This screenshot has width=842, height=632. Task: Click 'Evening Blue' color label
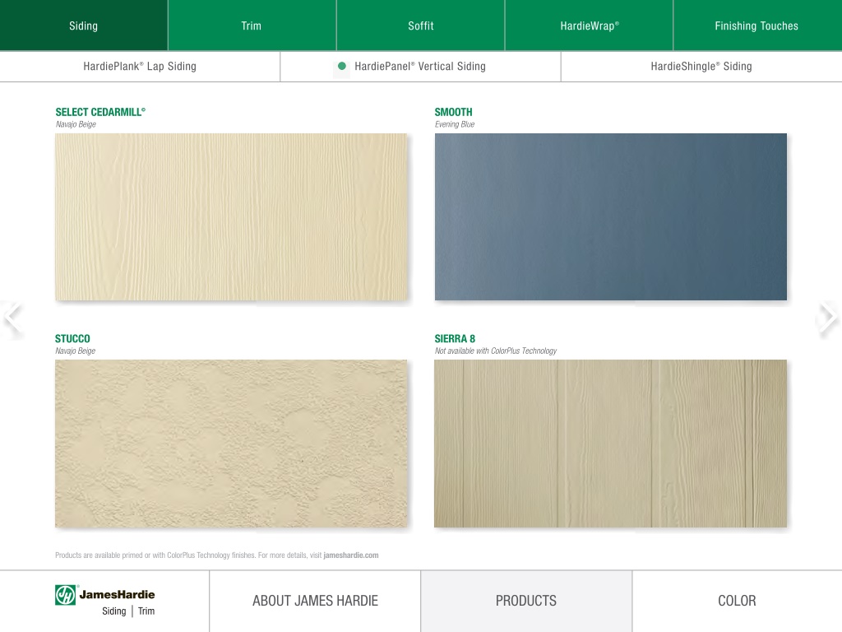(x=455, y=124)
